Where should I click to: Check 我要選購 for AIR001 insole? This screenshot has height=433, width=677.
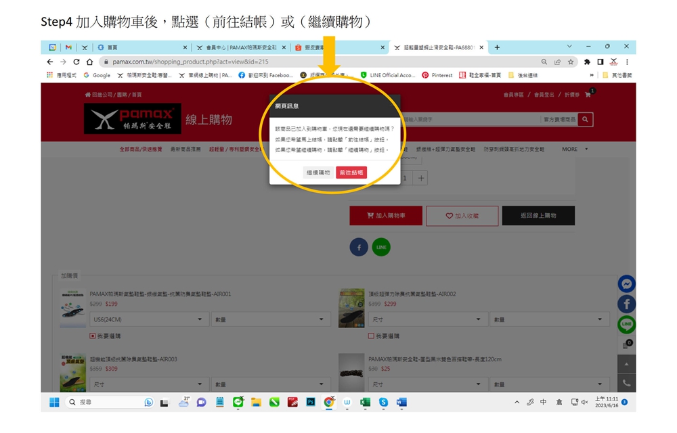pyautogui.click(x=92, y=336)
